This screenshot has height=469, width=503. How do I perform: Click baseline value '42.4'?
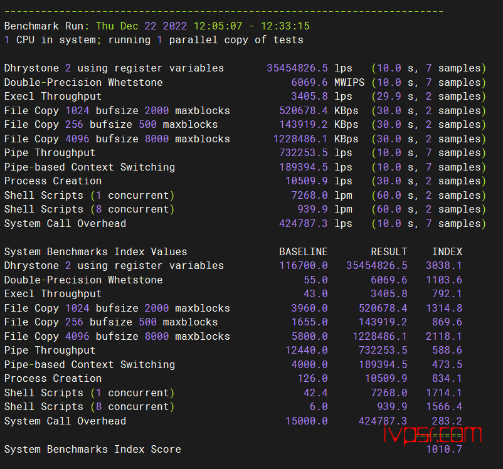pyautogui.click(x=315, y=393)
